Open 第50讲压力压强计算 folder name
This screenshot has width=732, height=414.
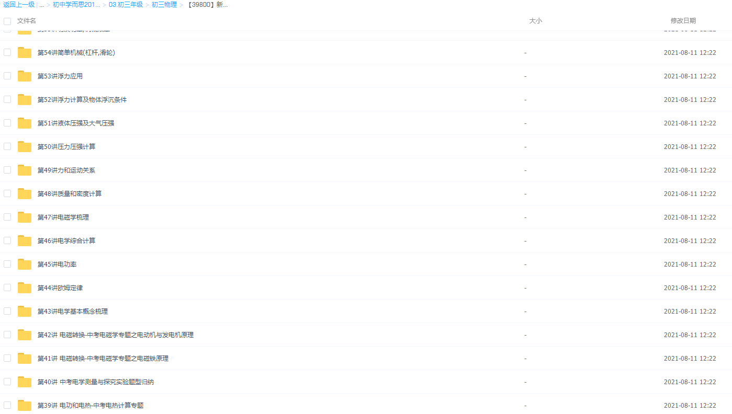pos(66,146)
